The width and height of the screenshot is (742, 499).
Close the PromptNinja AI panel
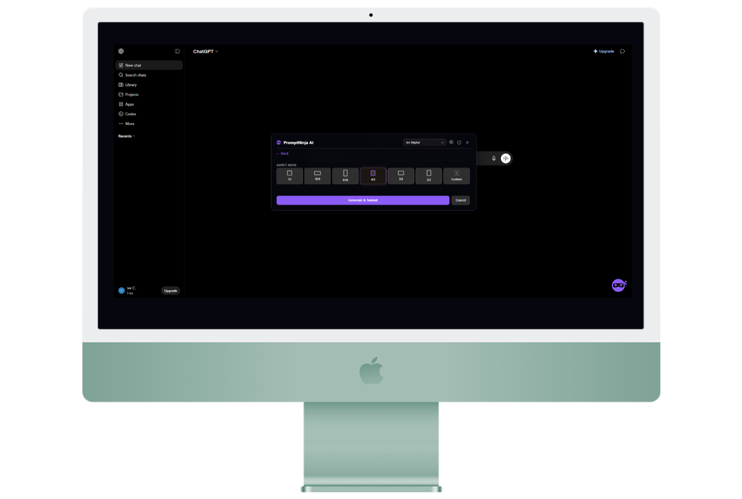[x=467, y=142]
